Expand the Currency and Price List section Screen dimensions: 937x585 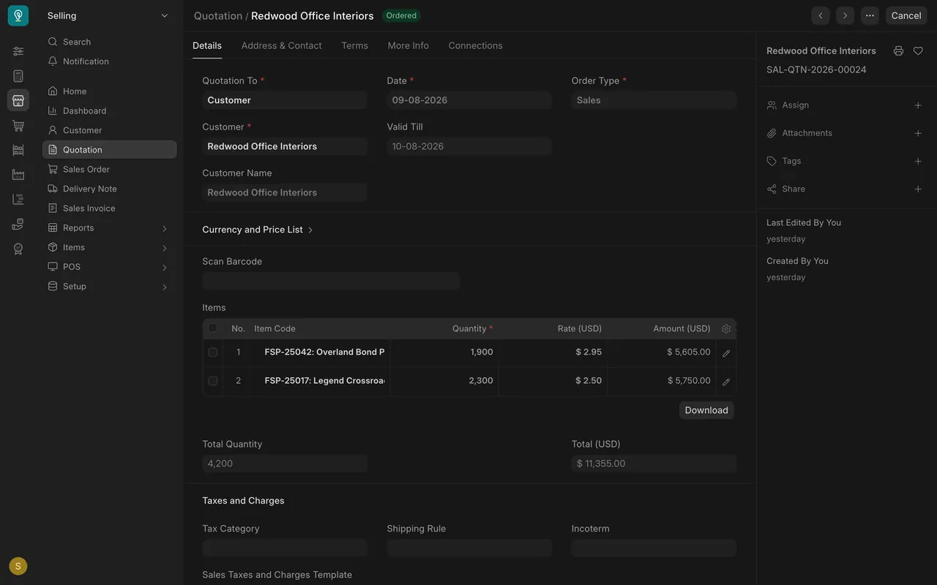click(x=258, y=230)
